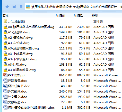Screen dimensions: 122x112
Task: Click the 8.9 KB compressed size value
Action: (85, 81)
